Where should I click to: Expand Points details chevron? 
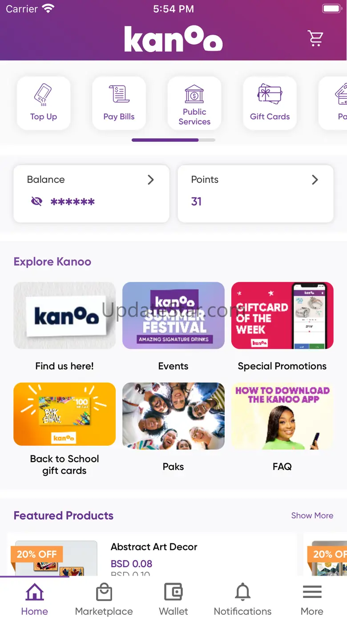click(315, 180)
